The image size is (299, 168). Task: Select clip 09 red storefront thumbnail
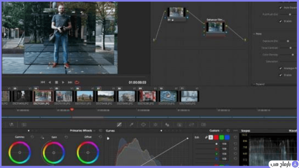click(147, 96)
